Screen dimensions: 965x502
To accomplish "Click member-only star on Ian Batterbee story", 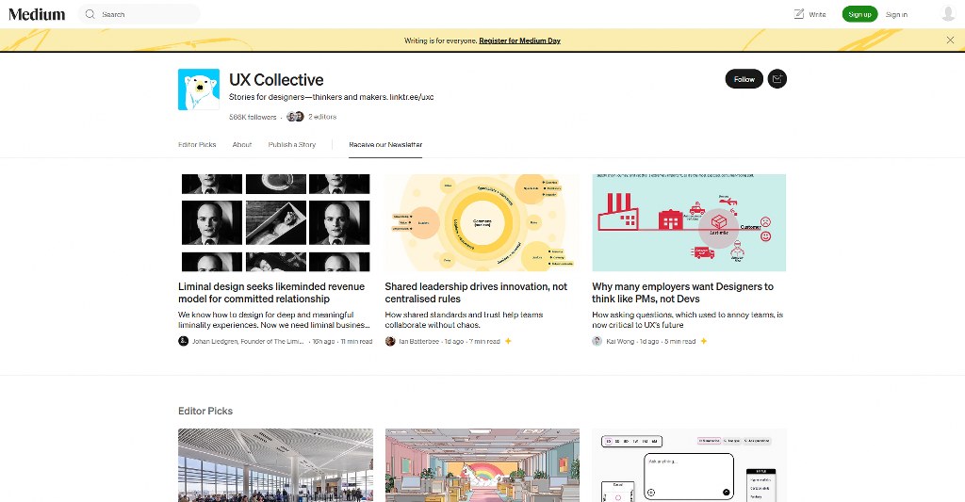I will [x=508, y=341].
